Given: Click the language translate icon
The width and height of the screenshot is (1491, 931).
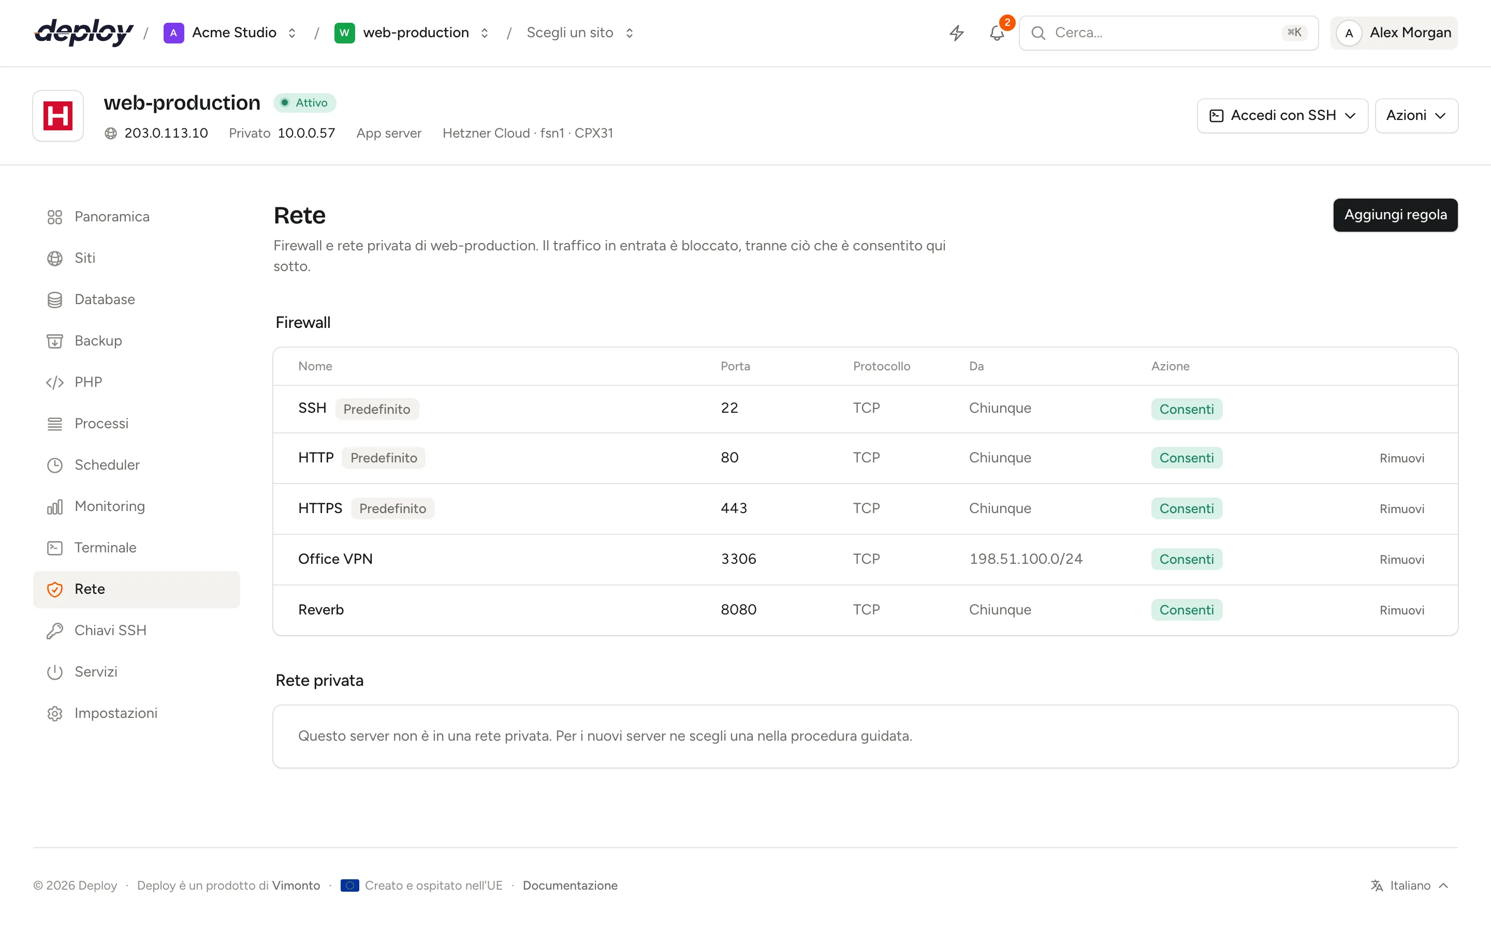Looking at the screenshot, I should point(1377,885).
